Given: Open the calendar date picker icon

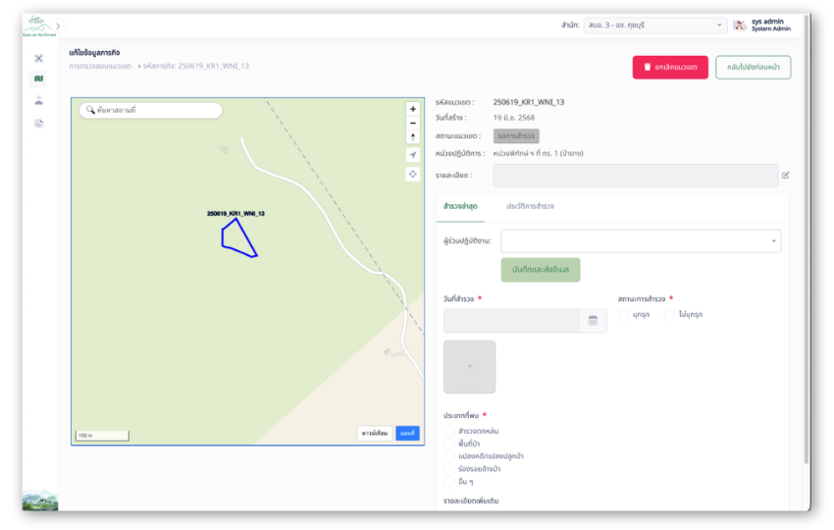Looking at the screenshot, I should [x=593, y=320].
